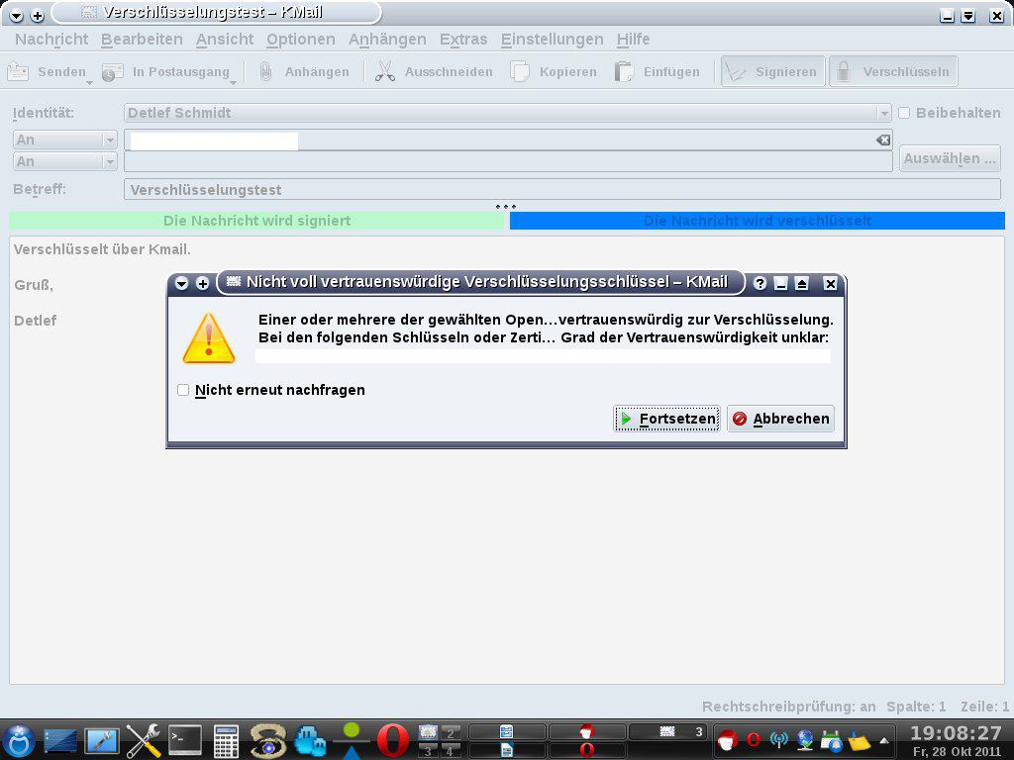
Task: Open the Bearbeiten menu
Action: (x=142, y=40)
